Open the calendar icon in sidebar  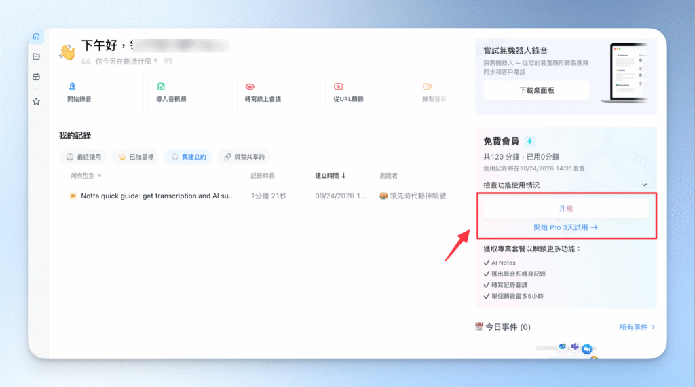tap(37, 77)
